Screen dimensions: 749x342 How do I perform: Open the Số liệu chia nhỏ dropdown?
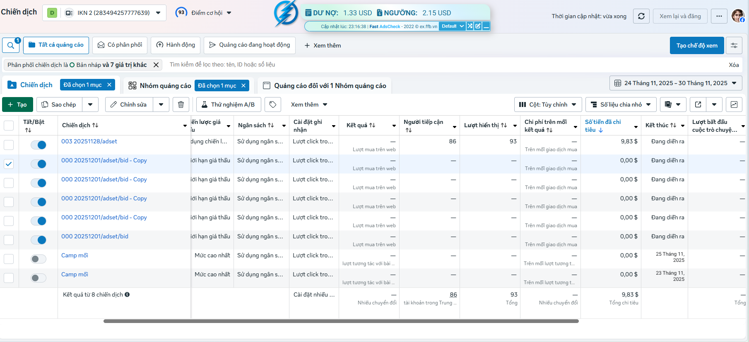621,104
